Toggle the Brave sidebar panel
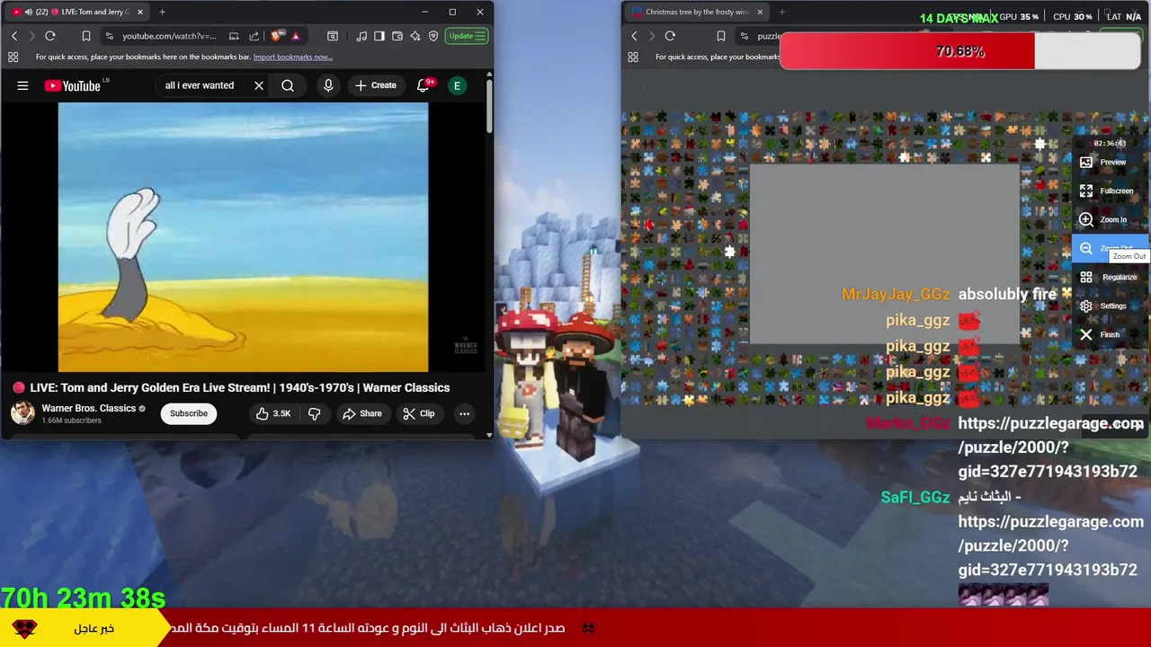The image size is (1151, 647). tap(379, 36)
